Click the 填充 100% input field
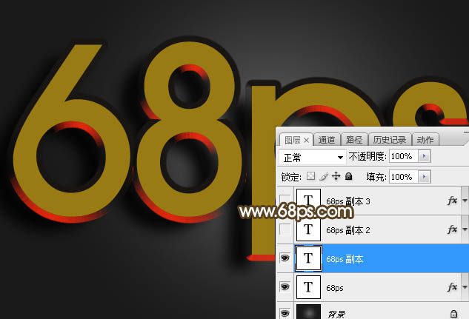This screenshot has height=319, width=469. (403, 177)
